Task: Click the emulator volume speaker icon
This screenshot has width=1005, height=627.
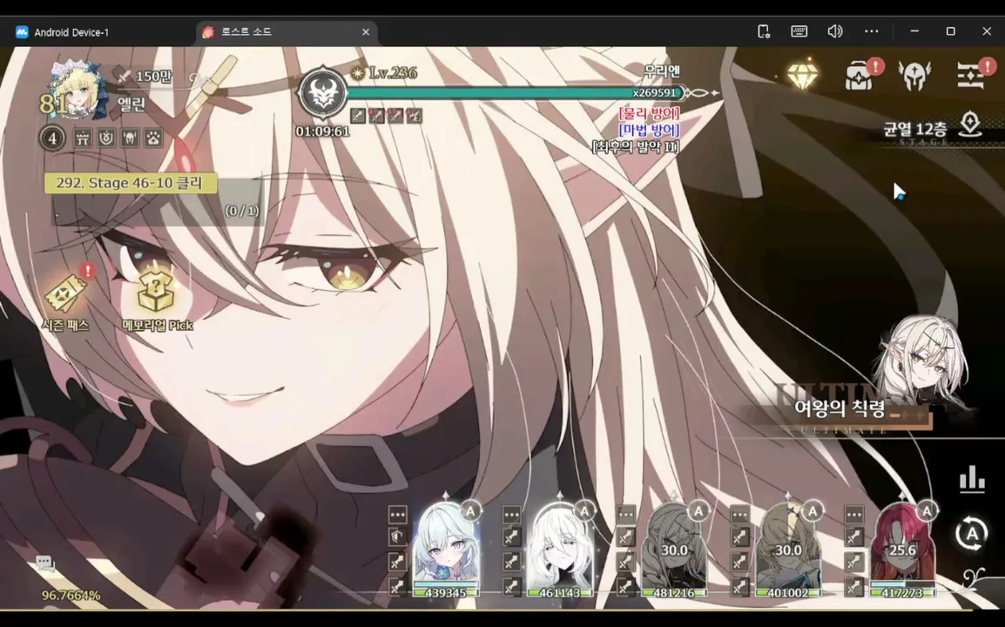Action: (x=835, y=31)
